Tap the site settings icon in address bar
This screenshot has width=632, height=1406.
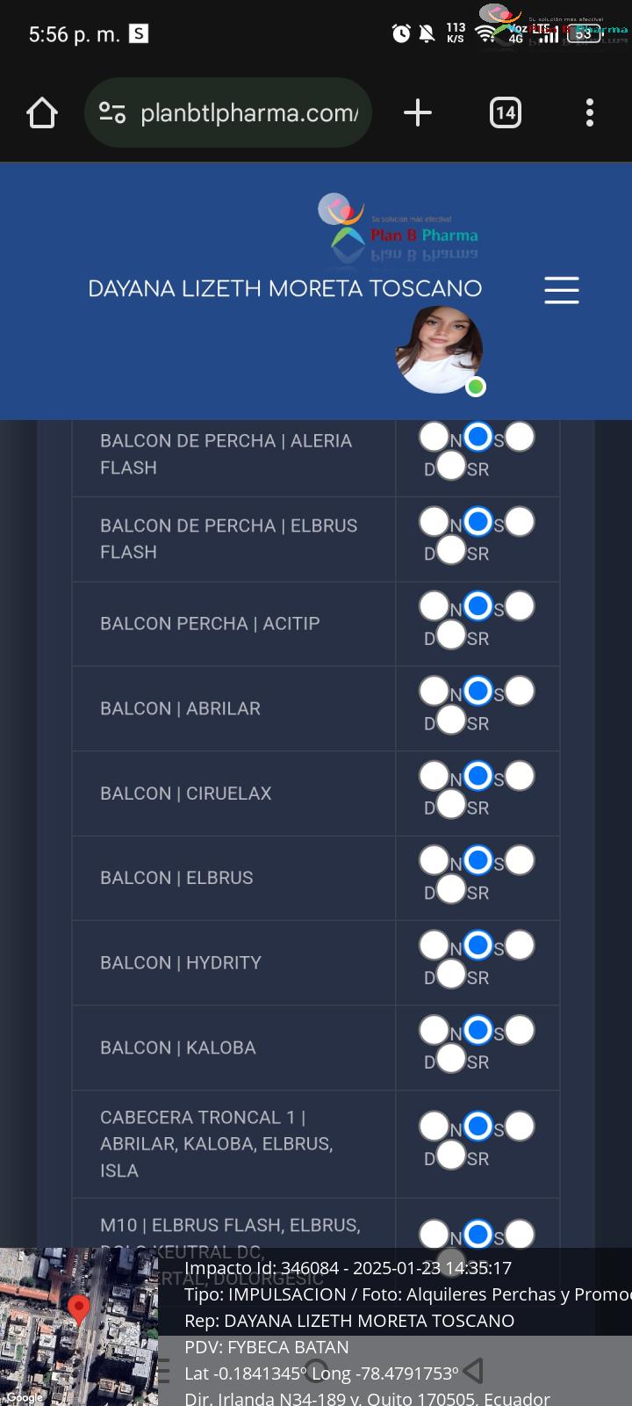point(112,112)
